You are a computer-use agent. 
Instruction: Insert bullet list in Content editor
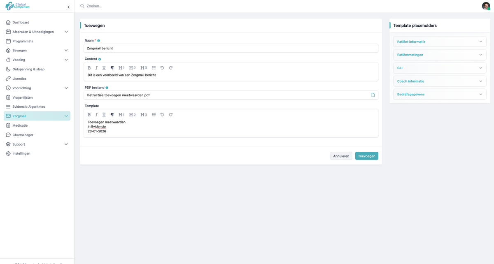pyautogui.click(x=154, y=68)
